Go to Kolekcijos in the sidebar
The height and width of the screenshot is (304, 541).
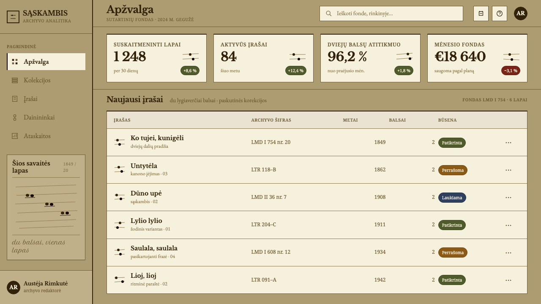click(46, 80)
